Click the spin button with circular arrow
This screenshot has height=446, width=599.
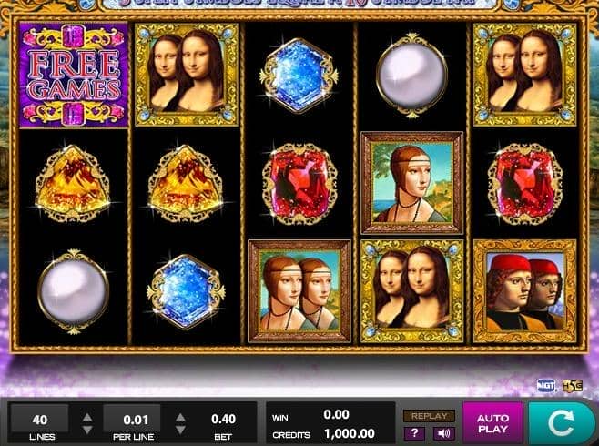click(561, 423)
